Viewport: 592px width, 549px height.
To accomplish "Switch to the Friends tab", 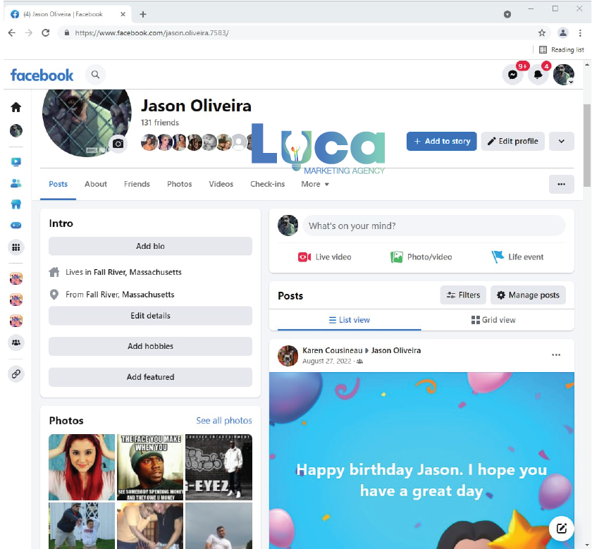I will pos(137,184).
